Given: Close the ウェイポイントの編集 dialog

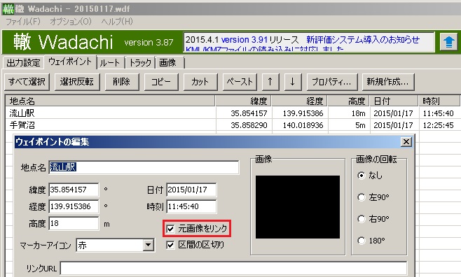Looking at the screenshot, I should tap(406, 142).
